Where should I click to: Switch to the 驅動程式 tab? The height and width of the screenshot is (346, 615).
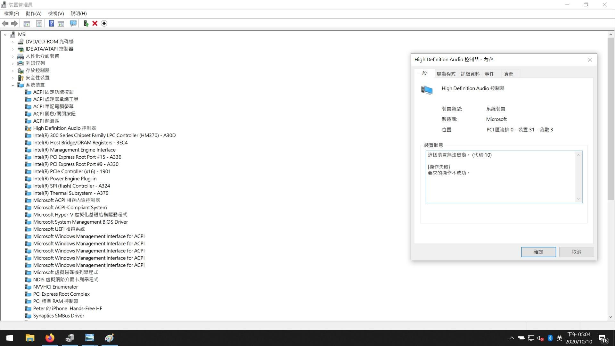(446, 74)
